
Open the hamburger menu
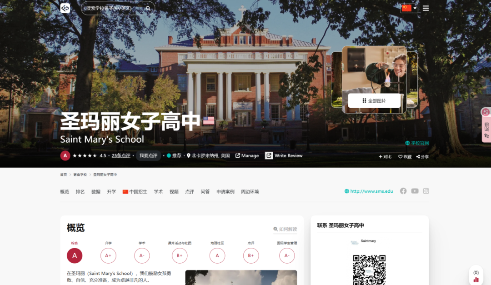[x=426, y=8]
